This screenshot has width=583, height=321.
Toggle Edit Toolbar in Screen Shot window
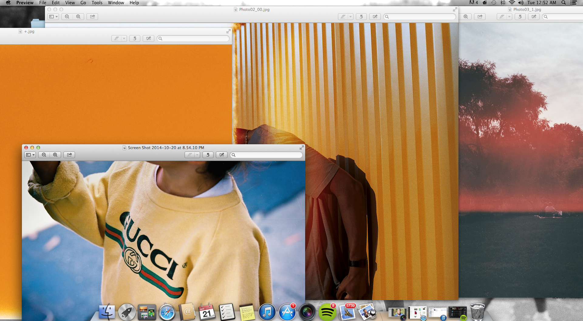pos(222,155)
